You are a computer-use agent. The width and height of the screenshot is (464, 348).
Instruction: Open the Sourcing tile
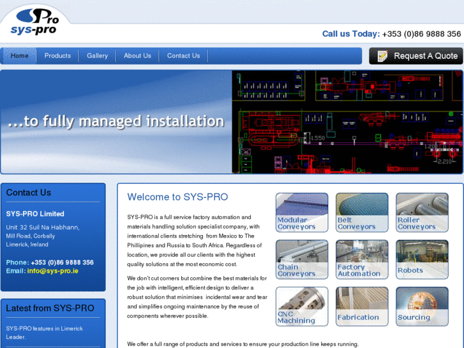(x=422, y=306)
